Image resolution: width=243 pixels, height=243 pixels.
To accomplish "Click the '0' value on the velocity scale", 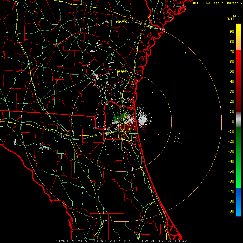I will pyautogui.click(x=233, y=121).
